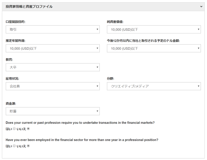Open the 純資産価値 dropdown
The height and width of the screenshot is (160, 207).
point(154,30)
